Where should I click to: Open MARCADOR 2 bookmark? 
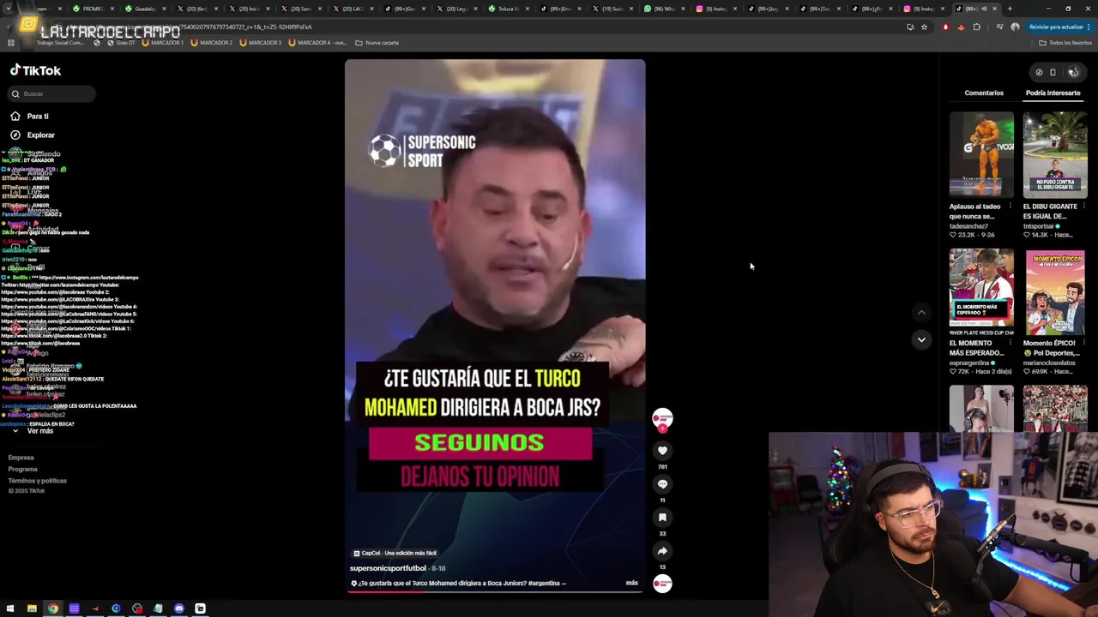(211, 43)
